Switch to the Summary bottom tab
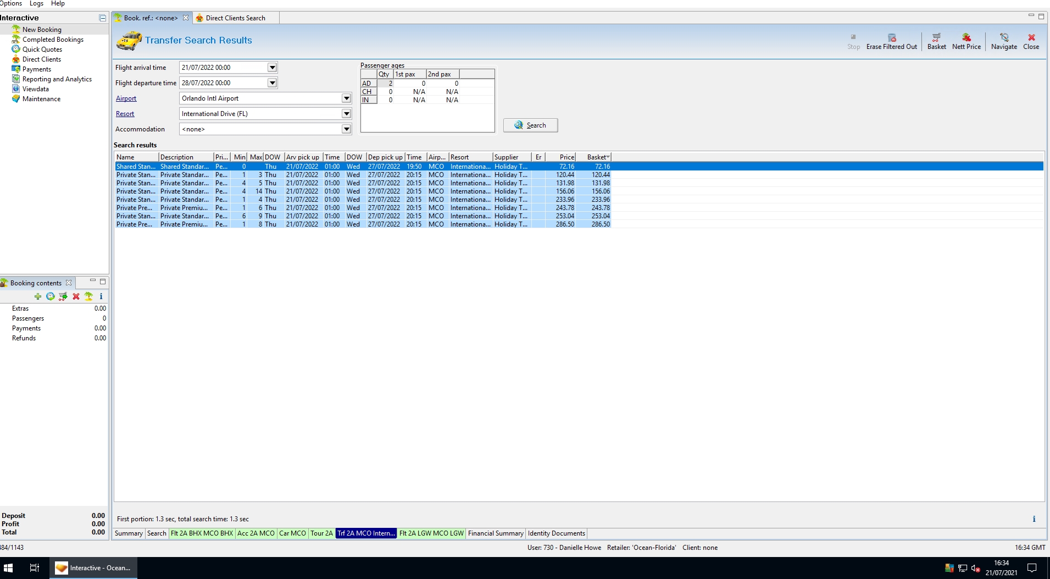This screenshot has height=579, width=1050. pos(129,533)
